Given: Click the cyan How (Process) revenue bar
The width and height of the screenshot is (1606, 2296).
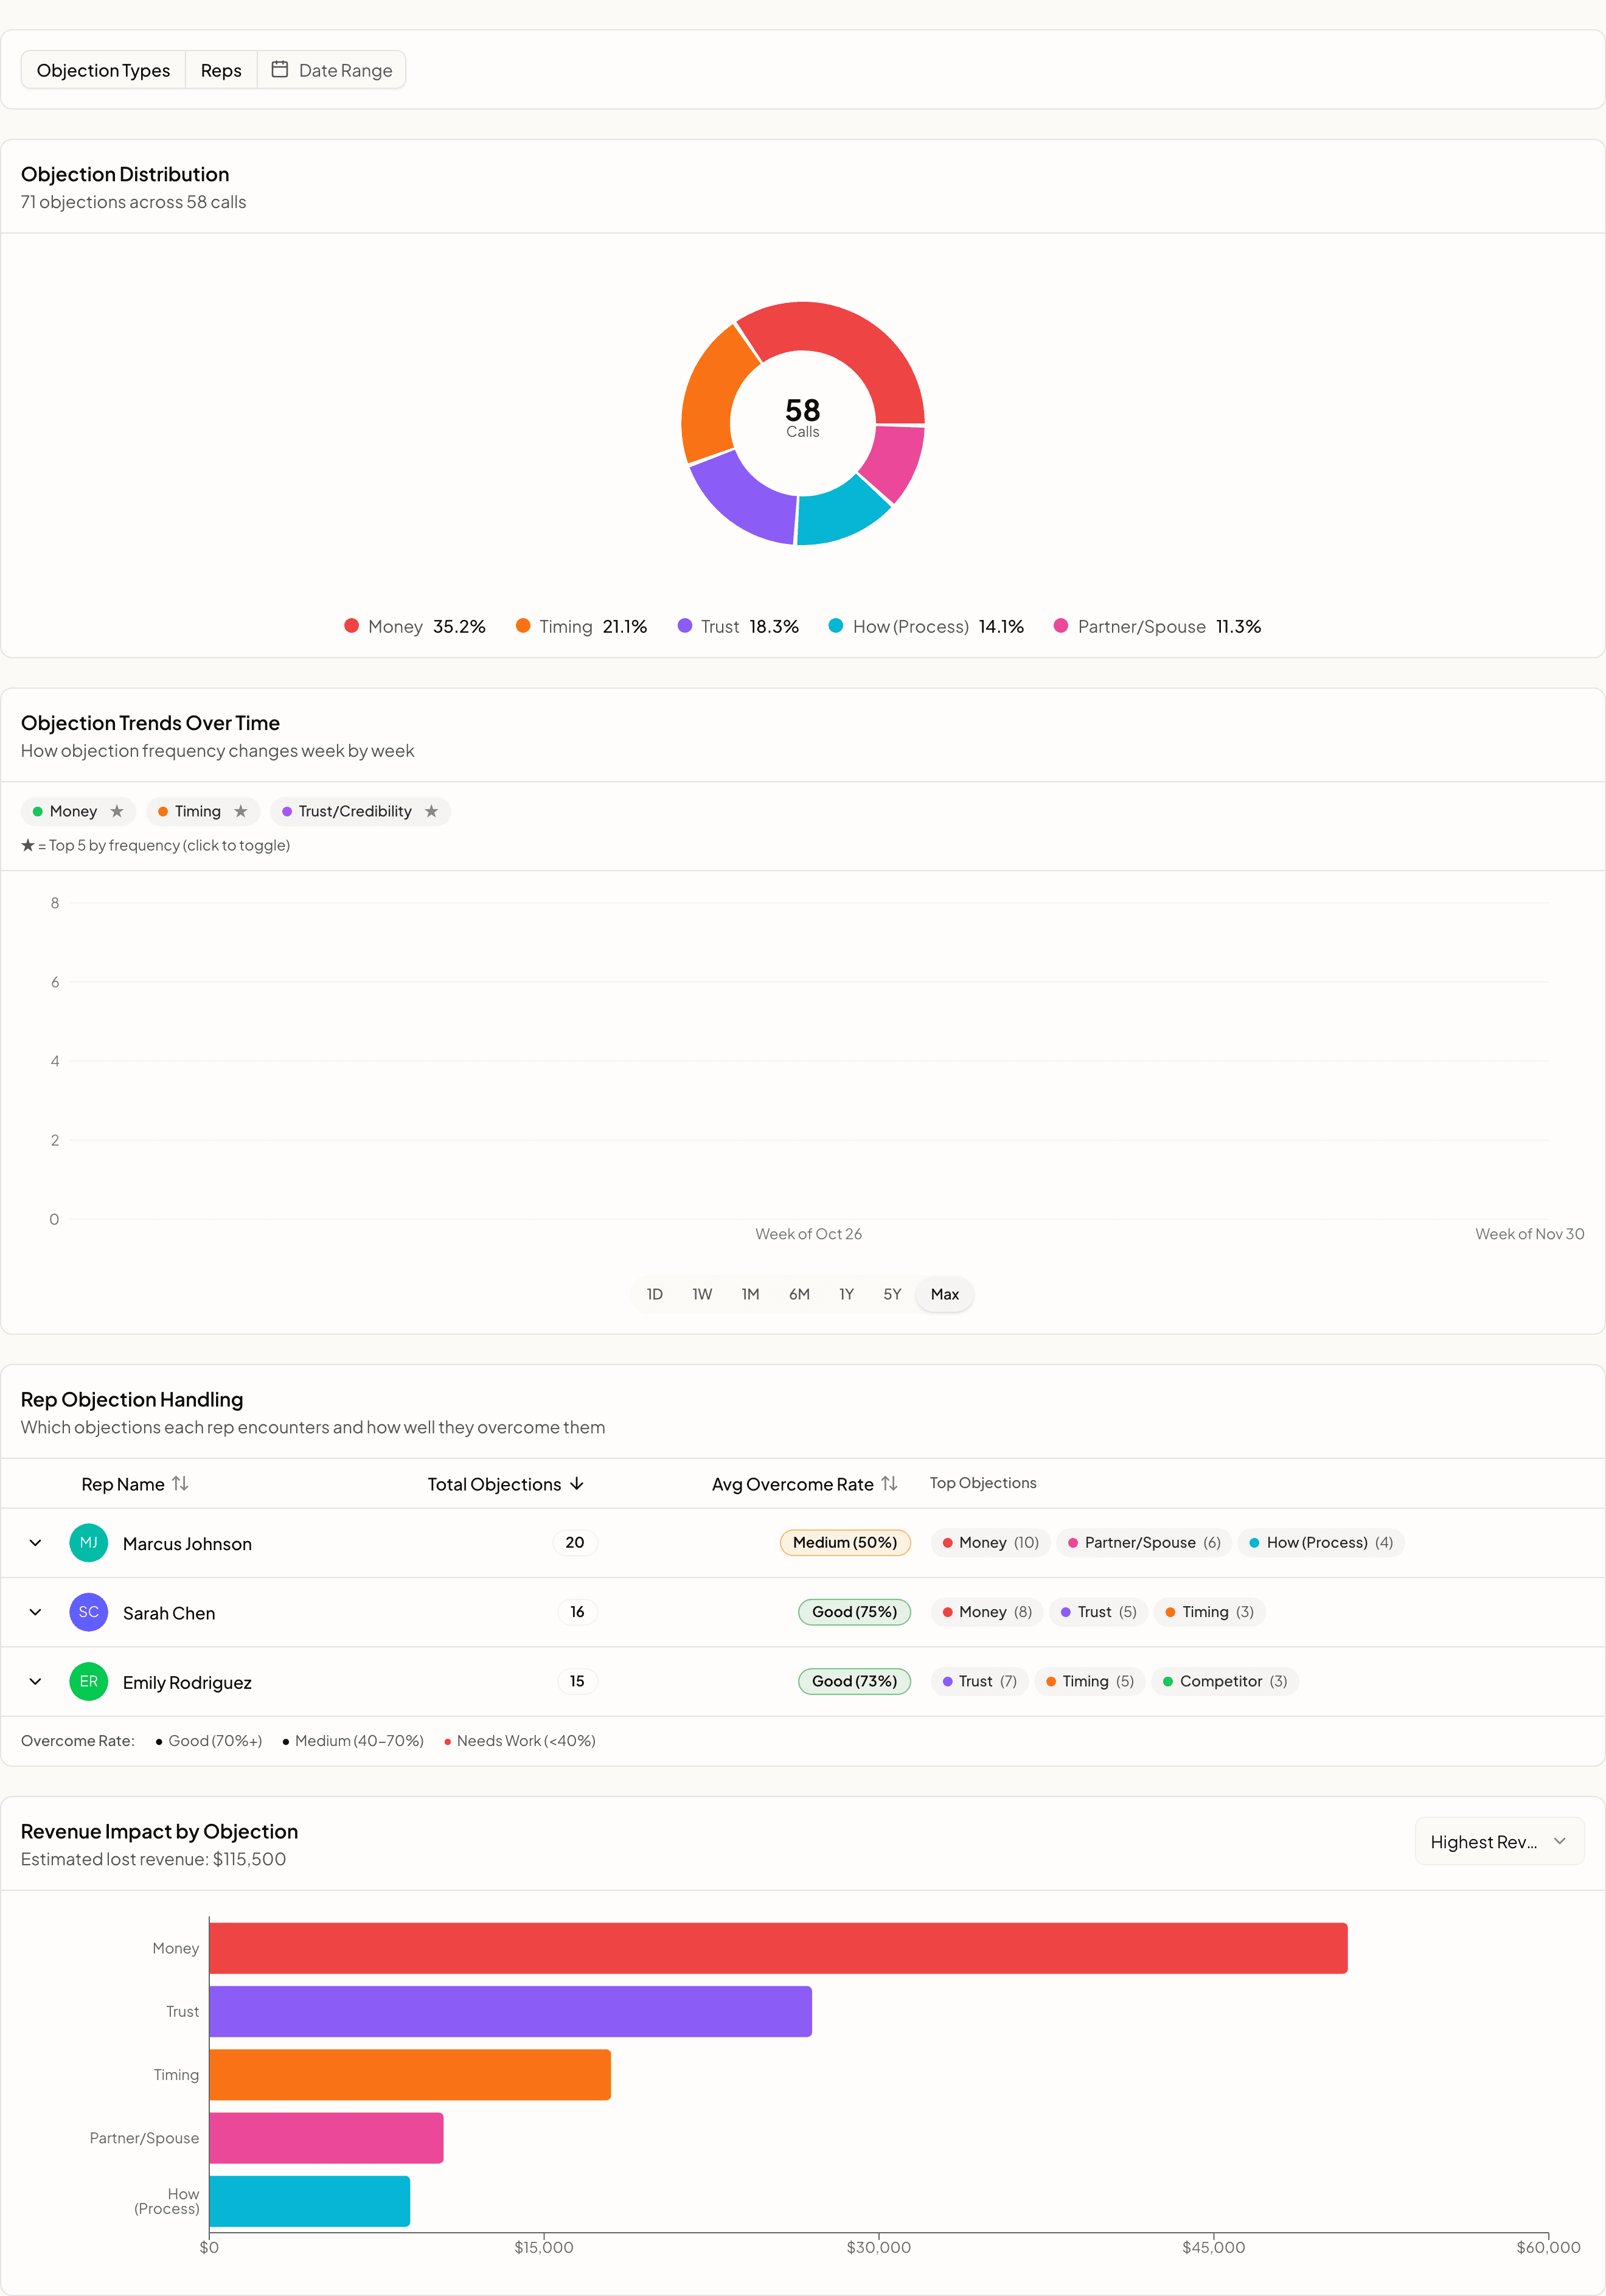Looking at the screenshot, I should click(x=309, y=2201).
